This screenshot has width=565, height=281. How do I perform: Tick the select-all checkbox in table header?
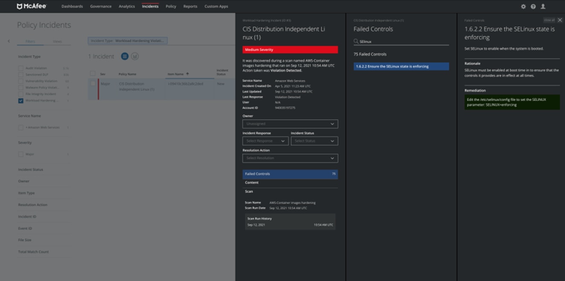coord(93,74)
